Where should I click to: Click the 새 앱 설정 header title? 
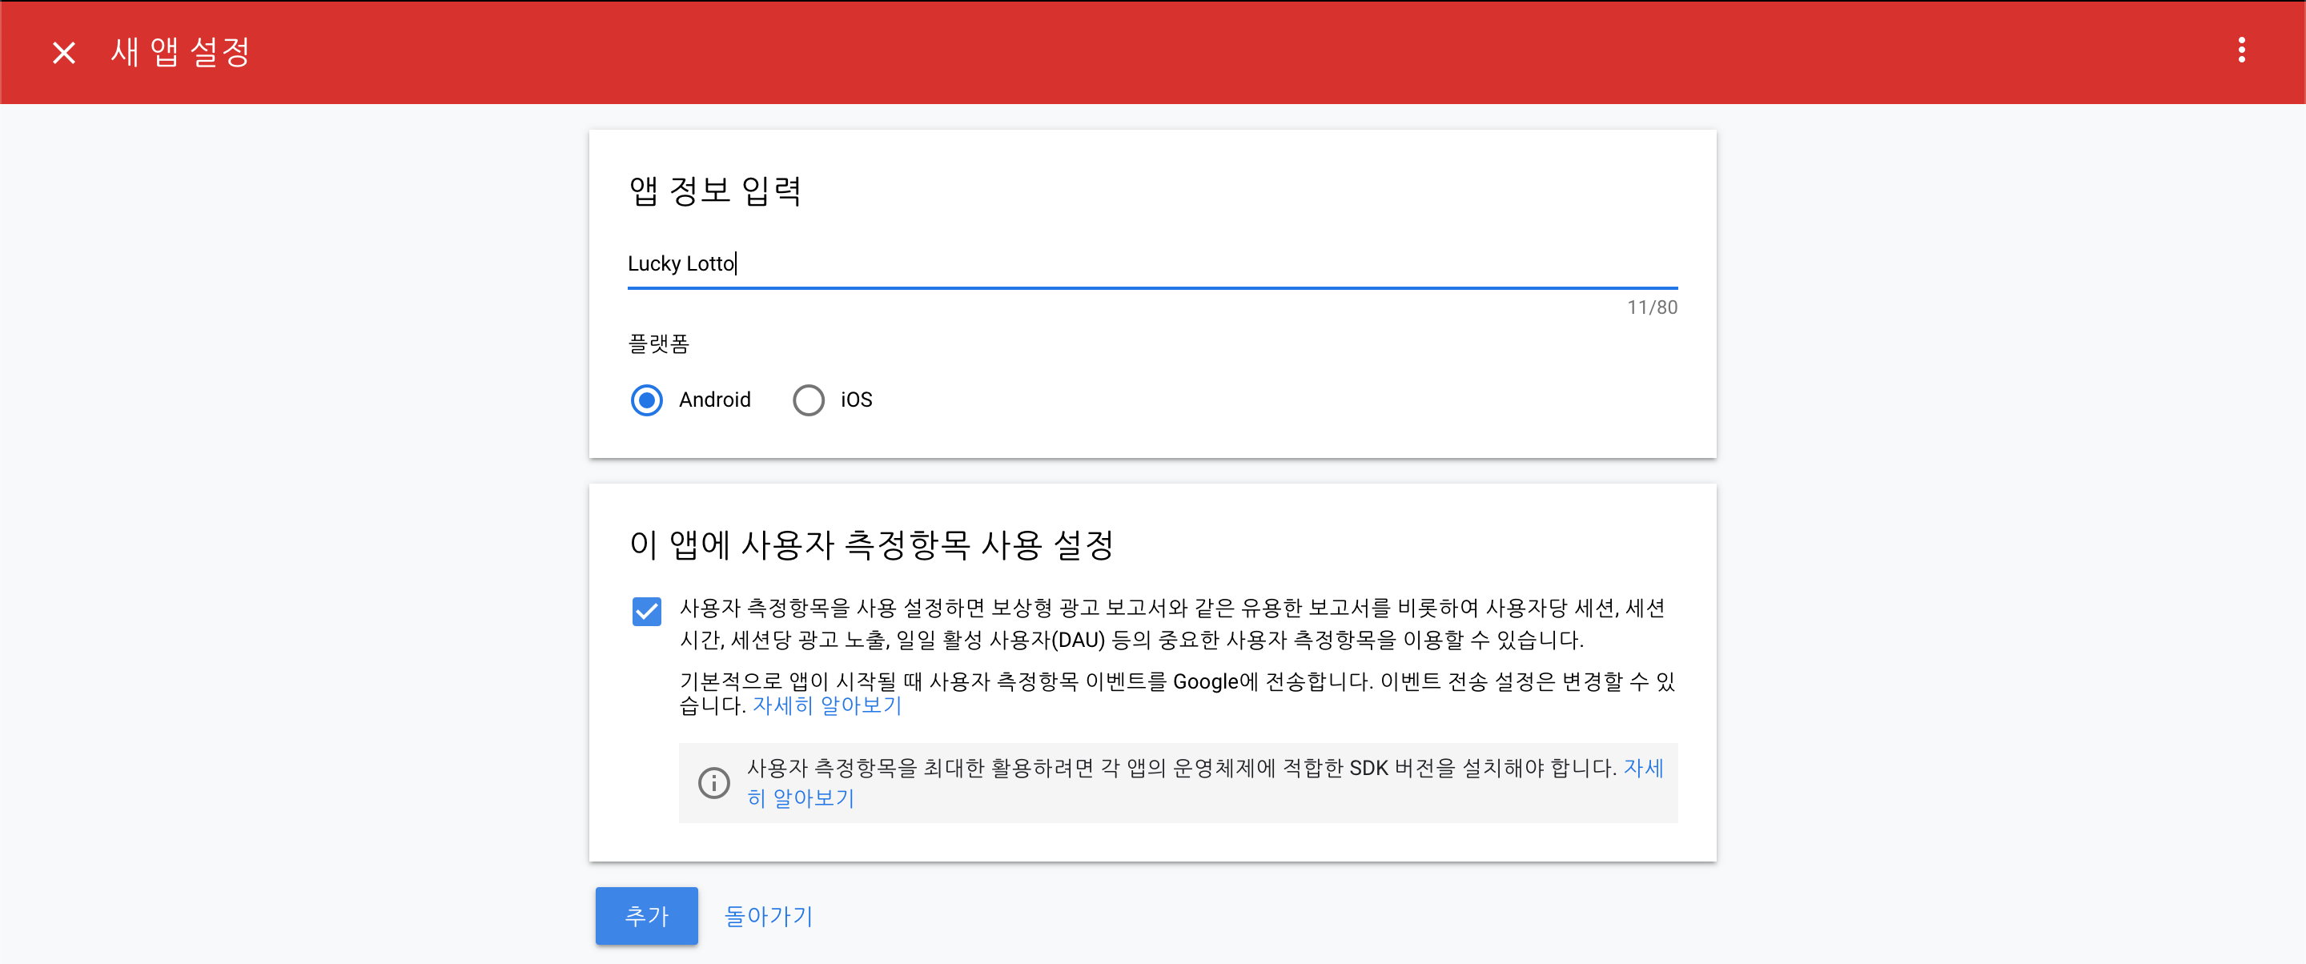180,52
